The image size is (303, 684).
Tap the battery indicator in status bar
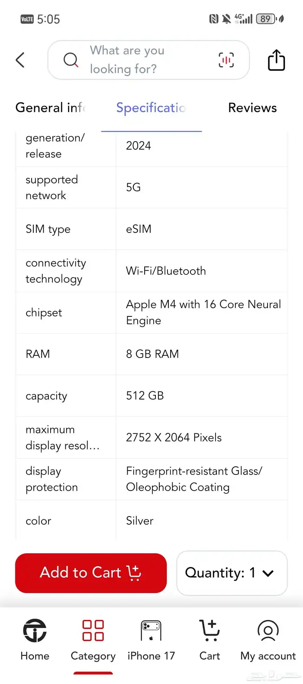[x=266, y=19]
